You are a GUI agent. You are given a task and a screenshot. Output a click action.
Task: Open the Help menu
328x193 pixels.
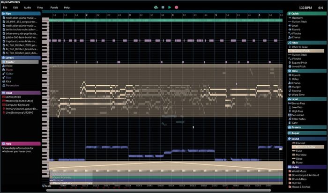click(67, 7)
